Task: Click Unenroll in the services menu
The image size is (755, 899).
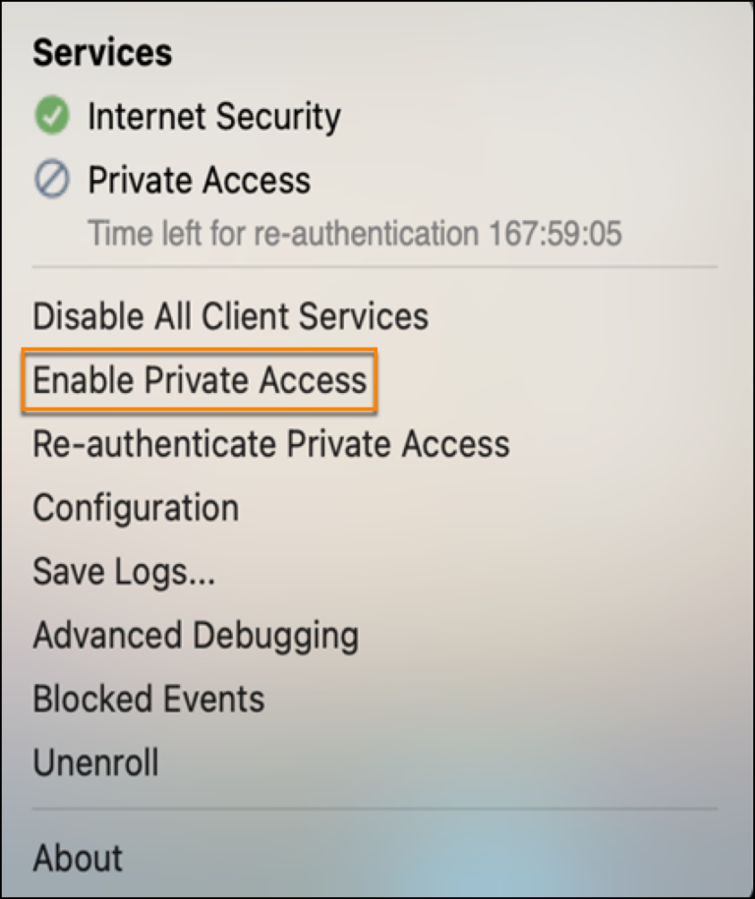Action: (94, 762)
